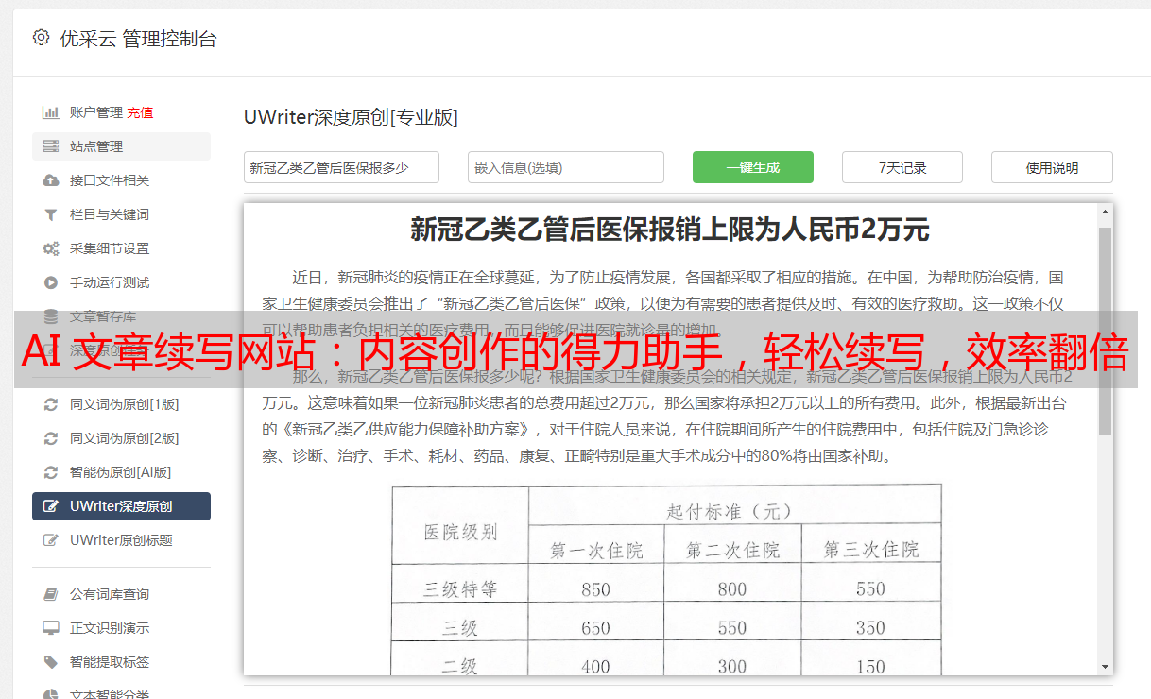Click the refresh icon for 同义词伪原创[1版]
Screen dimensions: 1151x699
click(51, 404)
